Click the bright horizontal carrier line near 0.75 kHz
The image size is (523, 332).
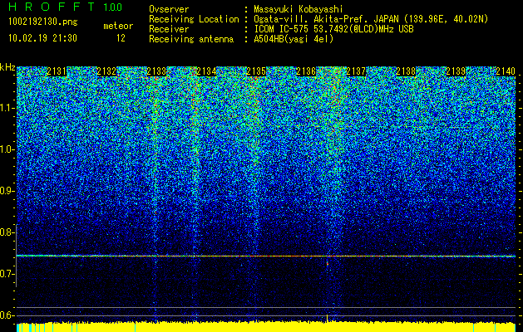[x=266, y=256]
